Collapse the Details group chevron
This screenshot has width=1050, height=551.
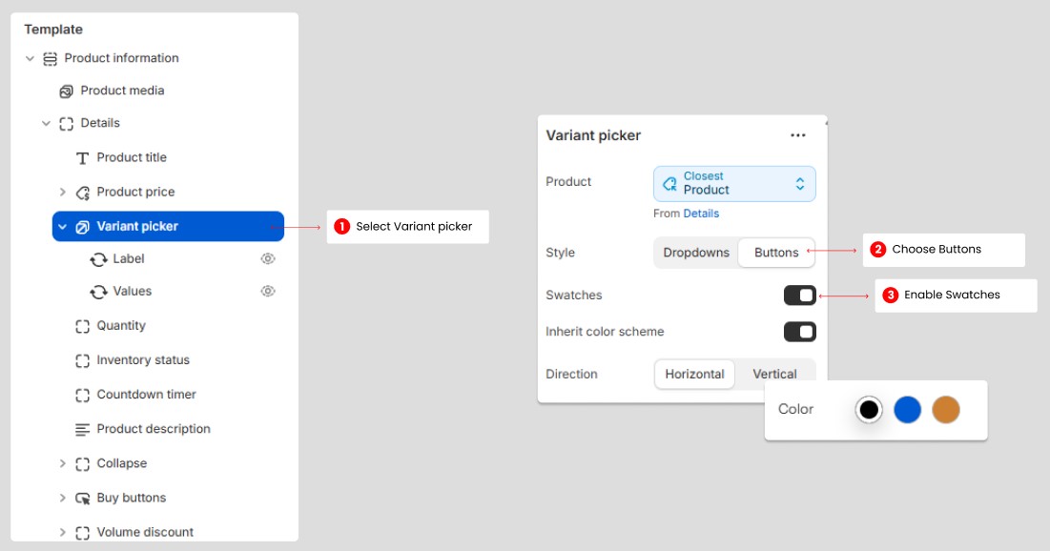click(x=46, y=124)
